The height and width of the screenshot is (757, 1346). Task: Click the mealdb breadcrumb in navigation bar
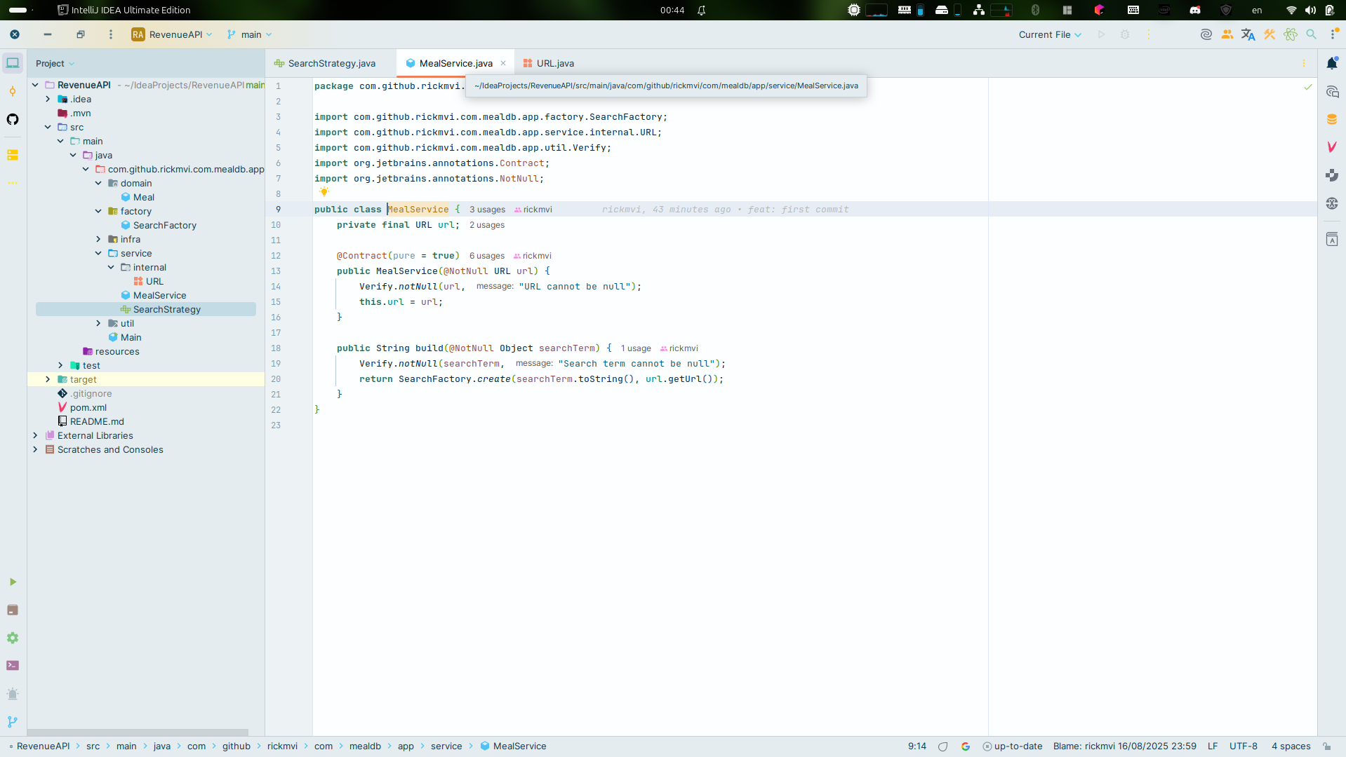click(x=365, y=746)
